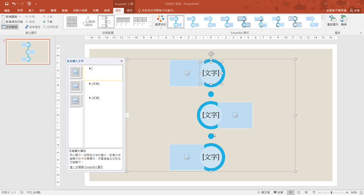This screenshot has height=195, width=364.
Task: Open the 插入 insert tab
Action: click(31, 10)
